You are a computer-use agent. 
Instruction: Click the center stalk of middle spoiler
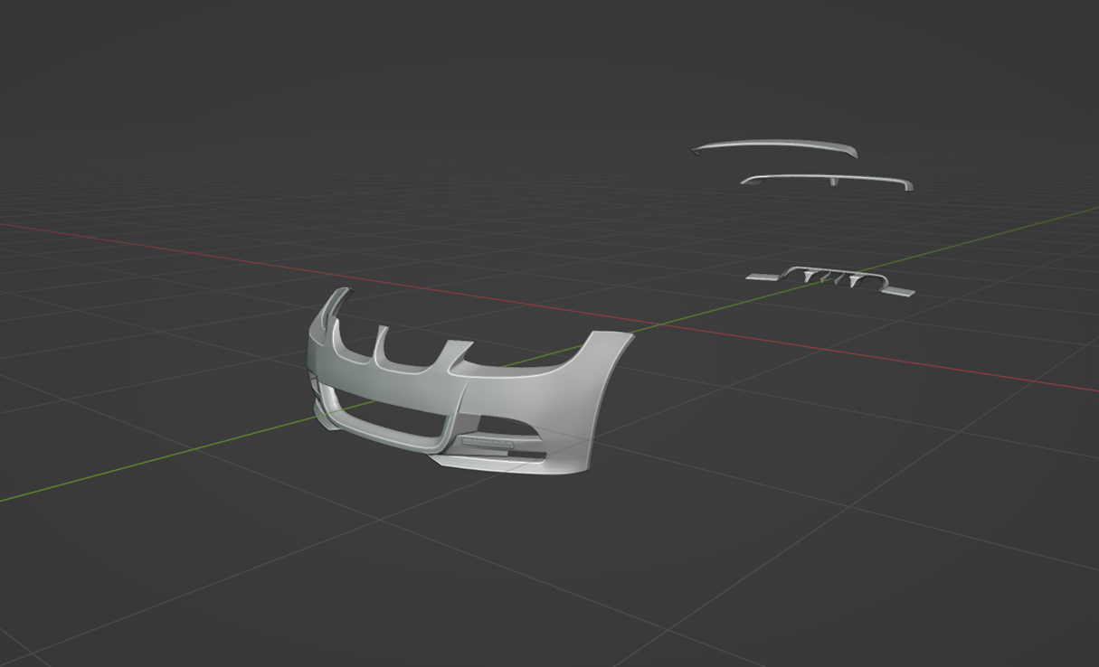833,183
